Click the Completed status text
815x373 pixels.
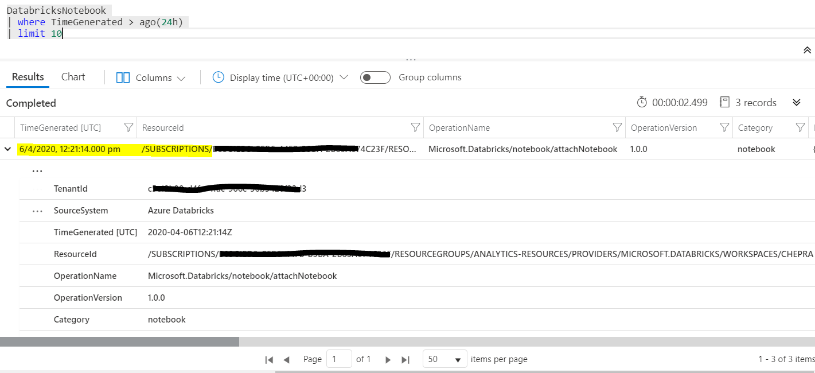(31, 103)
